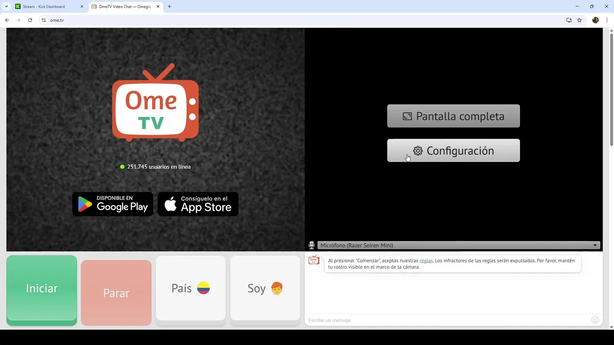Click the OmeTV logo in video panel

[x=155, y=103]
